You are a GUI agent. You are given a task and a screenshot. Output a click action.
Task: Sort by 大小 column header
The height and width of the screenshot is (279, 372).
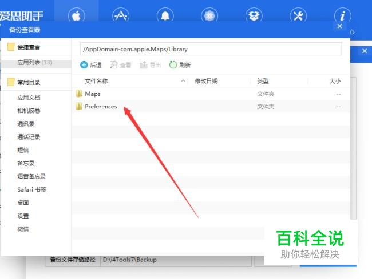335,81
